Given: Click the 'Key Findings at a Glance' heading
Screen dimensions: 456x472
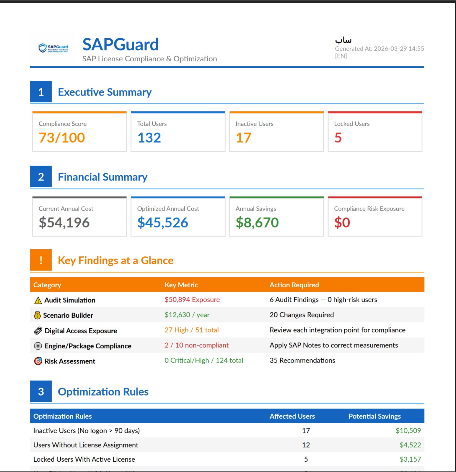Looking at the screenshot, I should click(116, 260).
